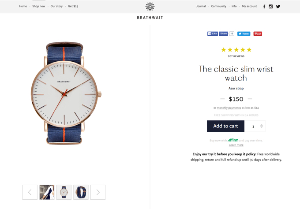This screenshot has width=300, height=216.
Task: Open the Facebook icon in header
Action: click(264, 7)
